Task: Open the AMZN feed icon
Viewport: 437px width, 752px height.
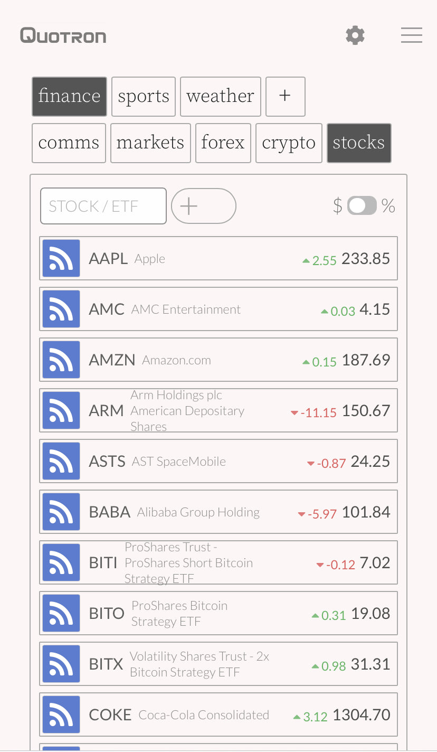Action: (61, 360)
